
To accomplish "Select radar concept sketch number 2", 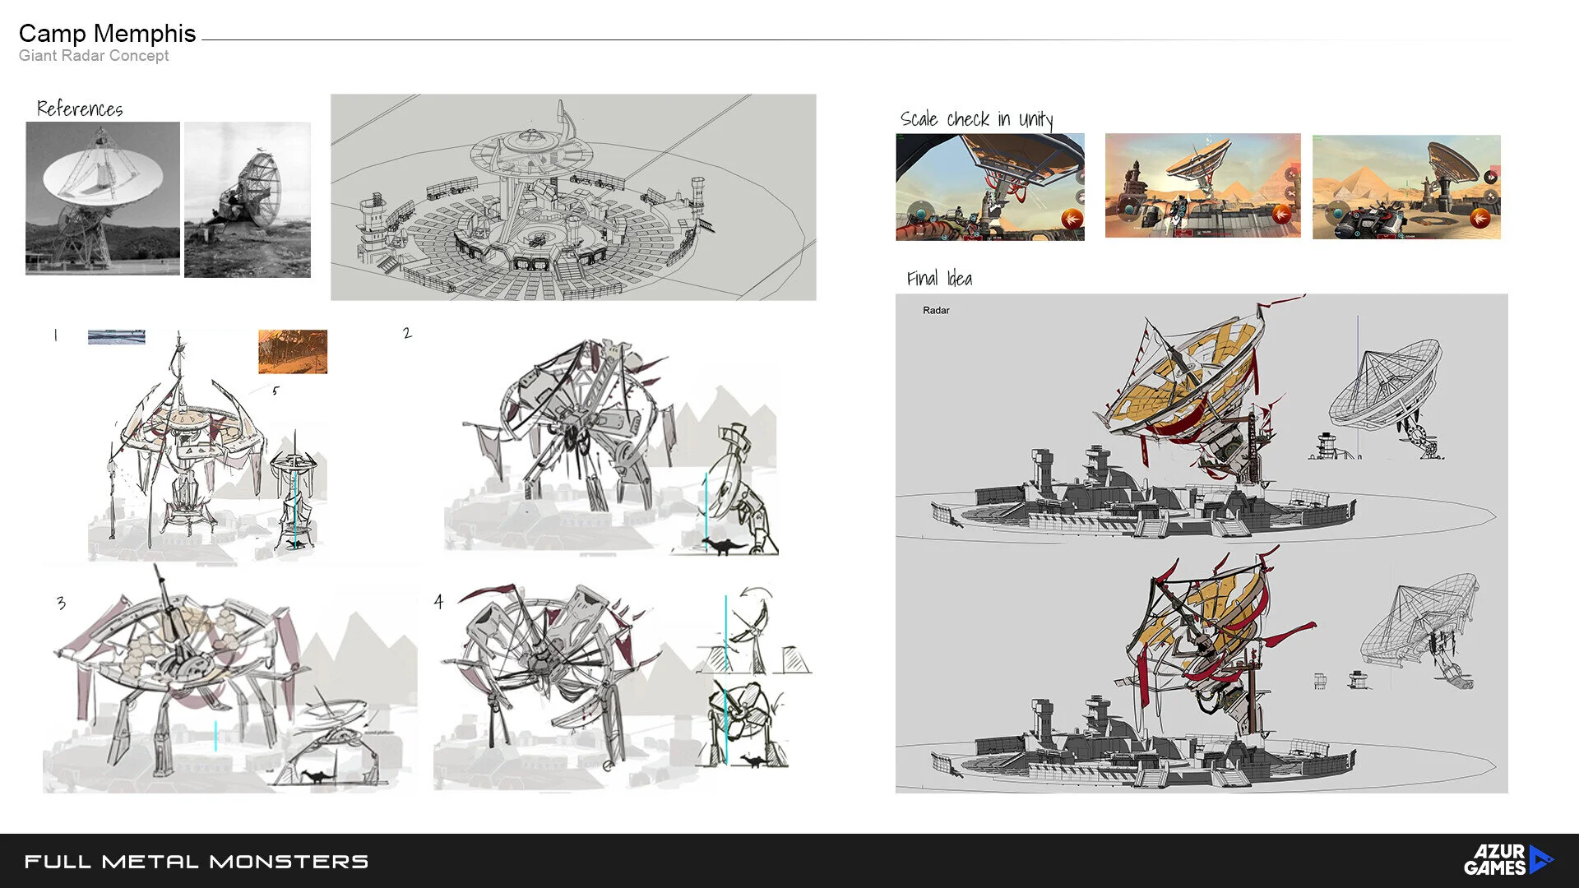I will 609,444.
